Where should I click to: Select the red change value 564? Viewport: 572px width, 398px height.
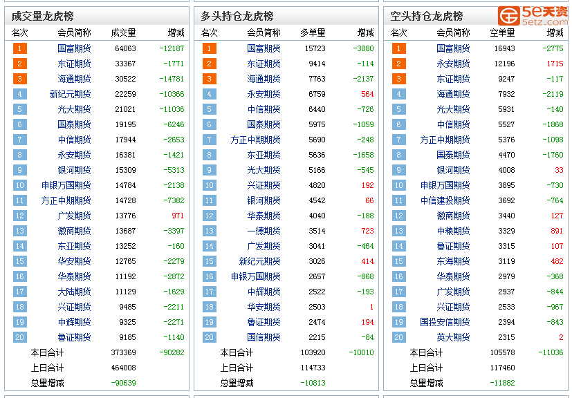coord(367,94)
